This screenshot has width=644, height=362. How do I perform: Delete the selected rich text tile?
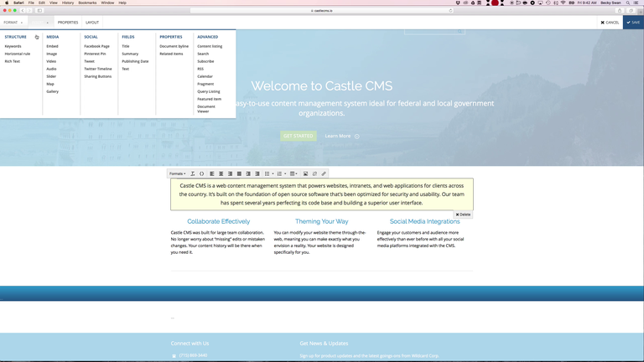click(463, 215)
